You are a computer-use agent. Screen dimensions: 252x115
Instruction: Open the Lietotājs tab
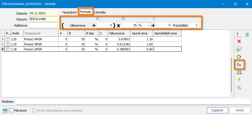(100, 12)
